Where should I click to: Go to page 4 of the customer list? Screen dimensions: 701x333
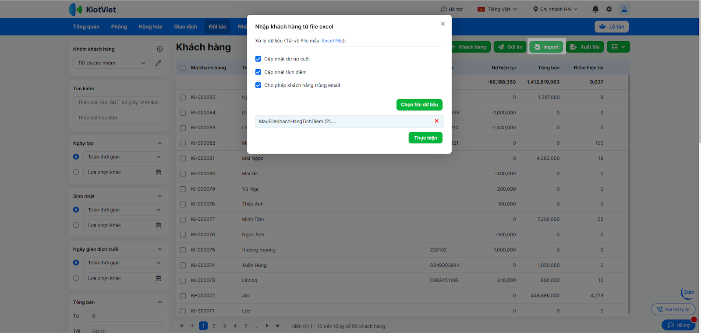(x=235, y=326)
